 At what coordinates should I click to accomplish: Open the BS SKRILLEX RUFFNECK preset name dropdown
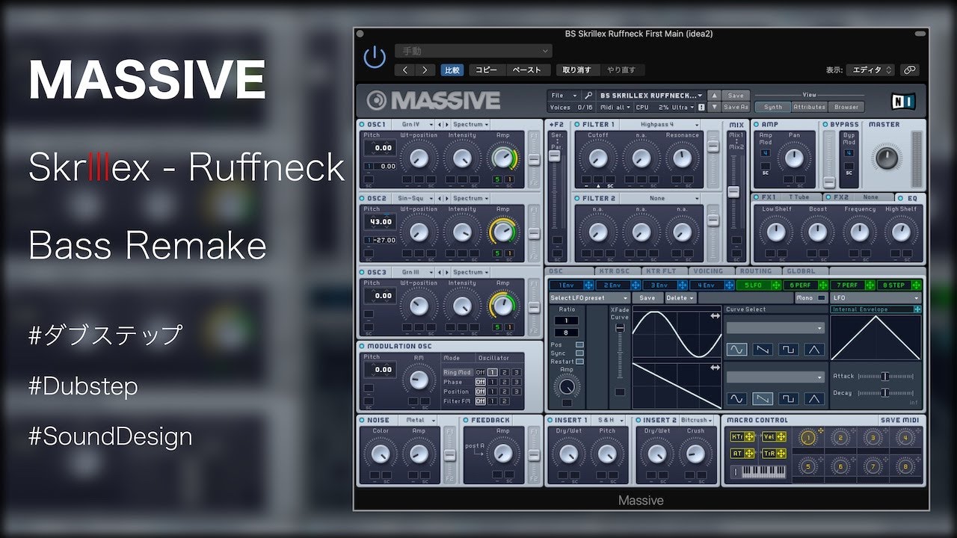(x=651, y=96)
